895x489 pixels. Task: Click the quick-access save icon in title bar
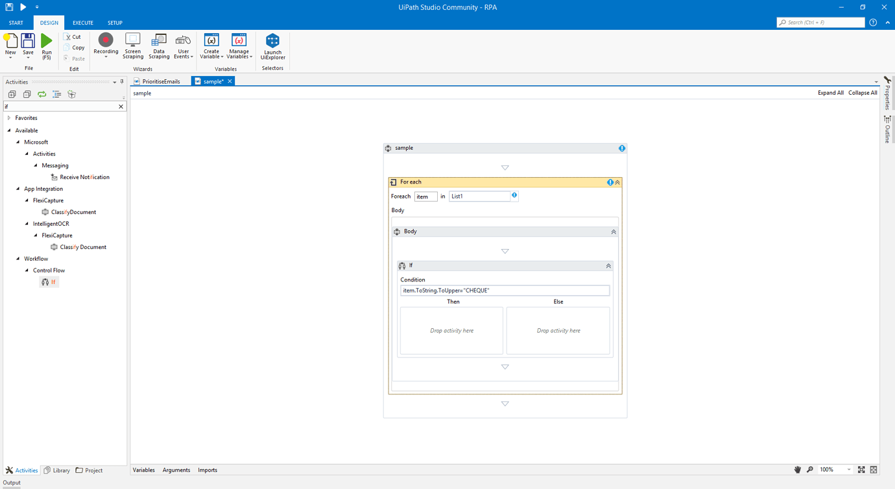(x=9, y=7)
